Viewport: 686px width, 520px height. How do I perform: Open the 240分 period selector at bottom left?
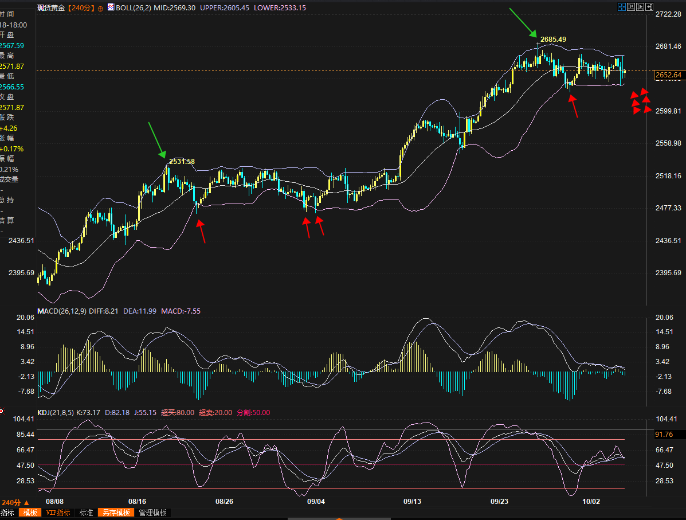(15, 502)
